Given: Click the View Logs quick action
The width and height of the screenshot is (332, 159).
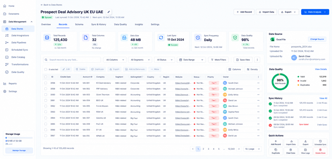Looking at the screenshot, I should [305, 151].
